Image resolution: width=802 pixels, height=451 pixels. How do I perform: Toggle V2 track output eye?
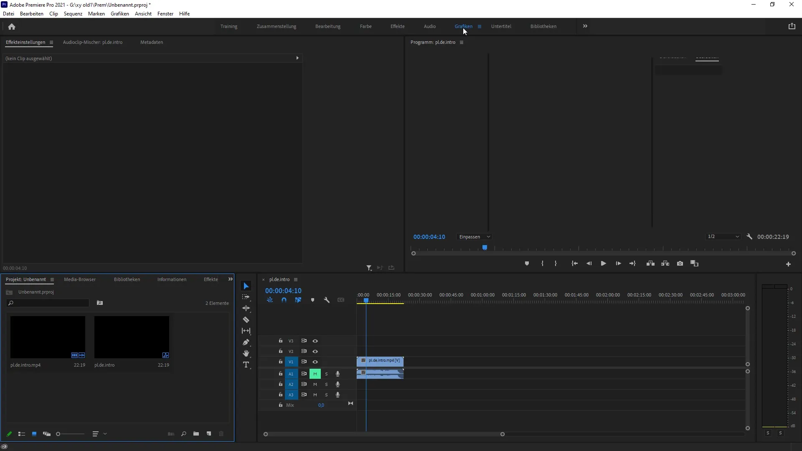[x=315, y=351]
